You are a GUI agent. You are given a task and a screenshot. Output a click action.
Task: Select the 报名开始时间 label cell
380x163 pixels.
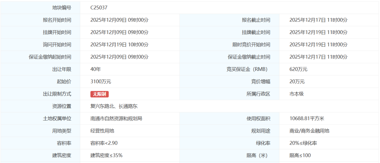[x=57, y=20]
